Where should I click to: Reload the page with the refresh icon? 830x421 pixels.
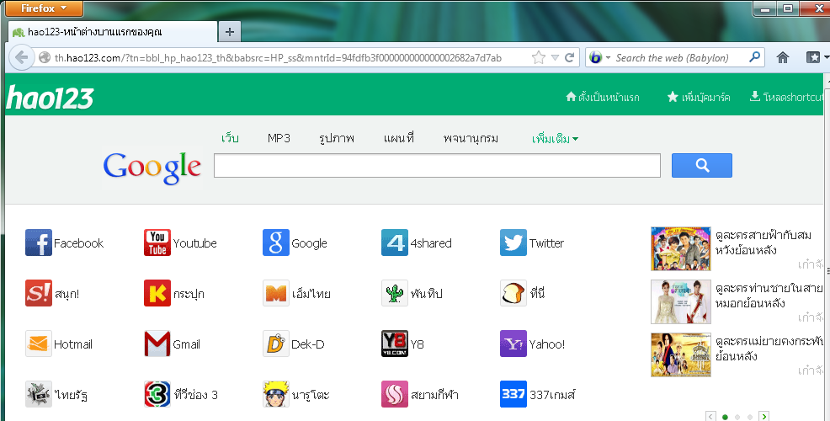point(570,58)
